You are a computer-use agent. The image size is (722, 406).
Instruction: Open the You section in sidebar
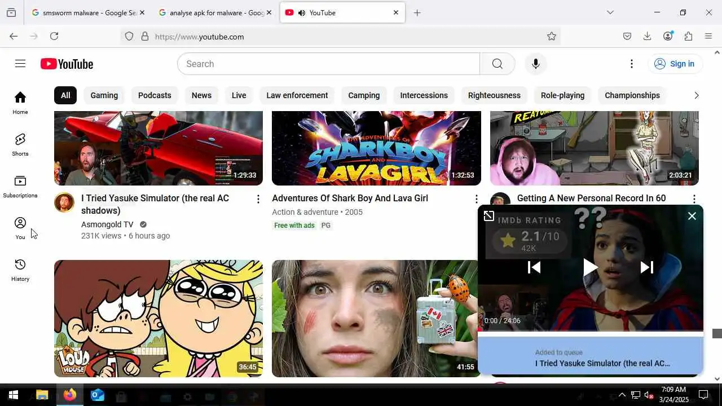pyautogui.click(x=20, y=228)
